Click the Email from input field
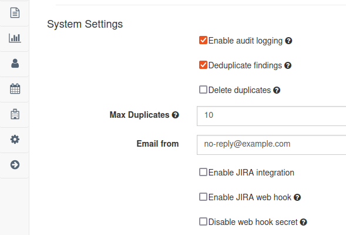 [271, 145]
